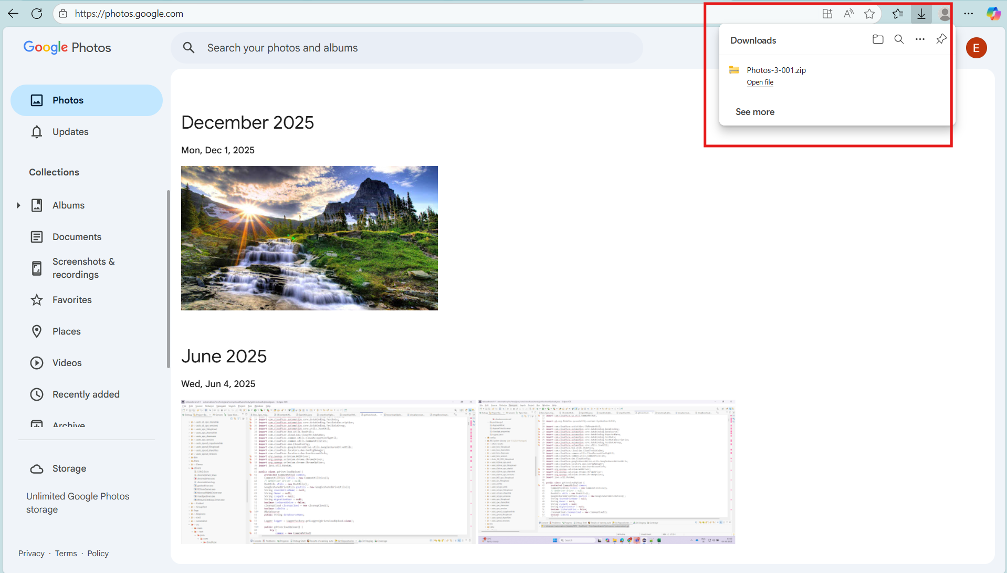Open Copilot from the browser toolbar
Screen dimensions: 1007x573
[993, 14]
